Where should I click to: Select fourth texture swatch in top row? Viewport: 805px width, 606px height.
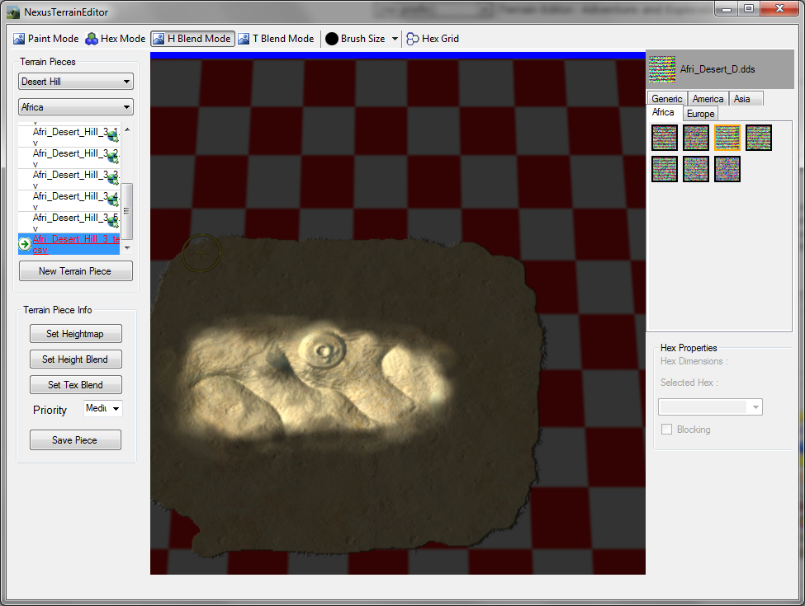coord(759,138)
